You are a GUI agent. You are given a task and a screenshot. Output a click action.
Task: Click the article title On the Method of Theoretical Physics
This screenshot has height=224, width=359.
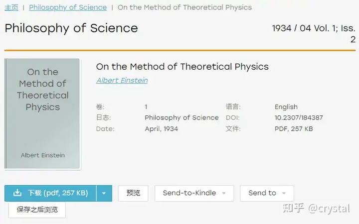tap(182, 67)
